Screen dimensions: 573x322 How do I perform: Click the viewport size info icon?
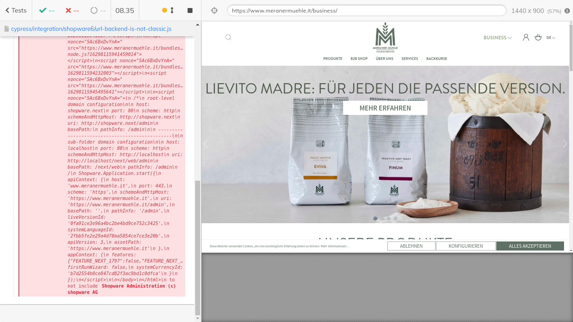click(x=567, y=11)
